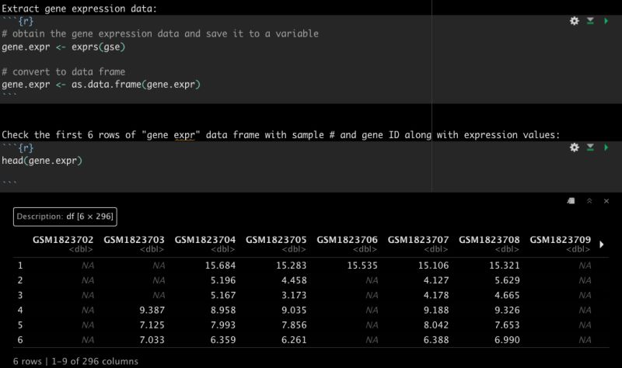Run the head(gene.expr) code chunk
Screen dimensions: 622x368
click(x=606, y=148)
